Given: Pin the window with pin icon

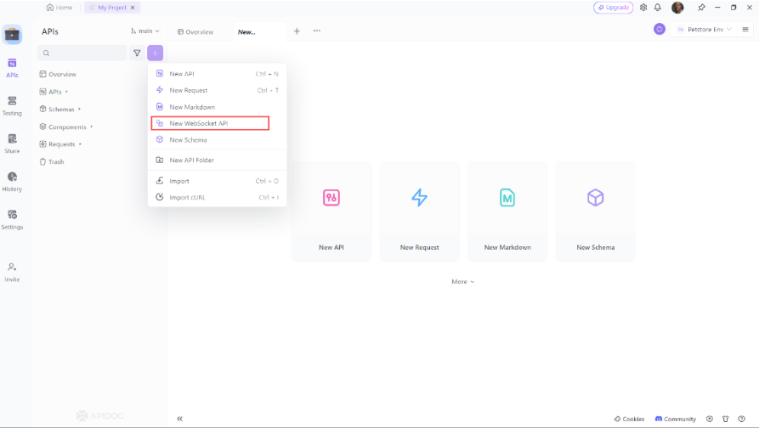Looking at the screenshot, I should pyautogui.click(x=701, y=8).
